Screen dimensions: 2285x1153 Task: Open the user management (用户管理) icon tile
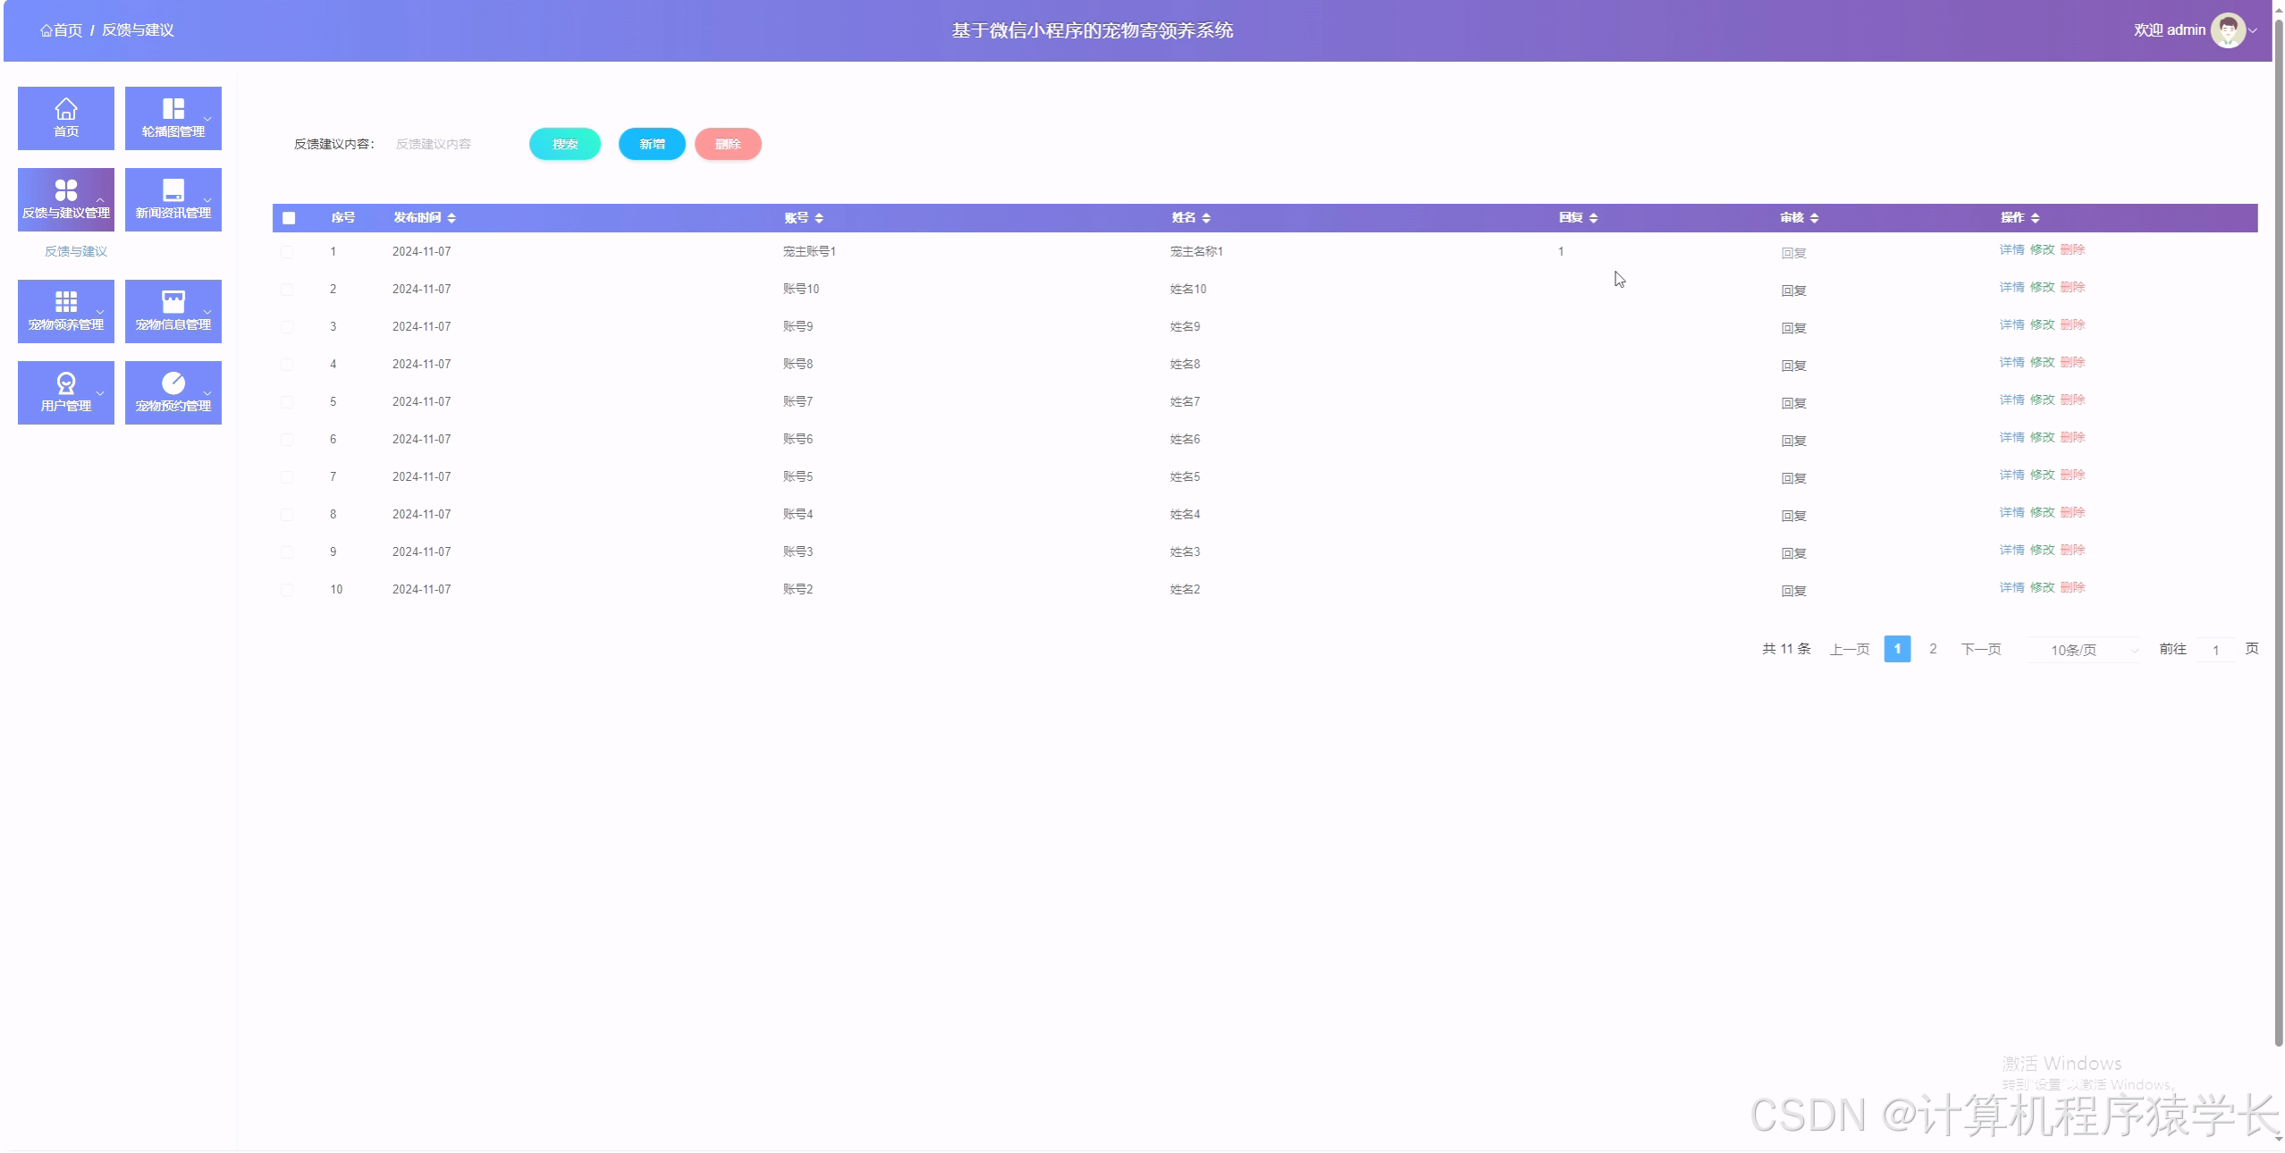65,384
